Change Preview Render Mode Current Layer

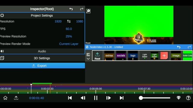(69, 44)
